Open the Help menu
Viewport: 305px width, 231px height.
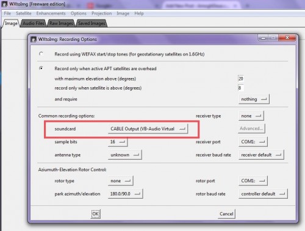click(139, 13)
